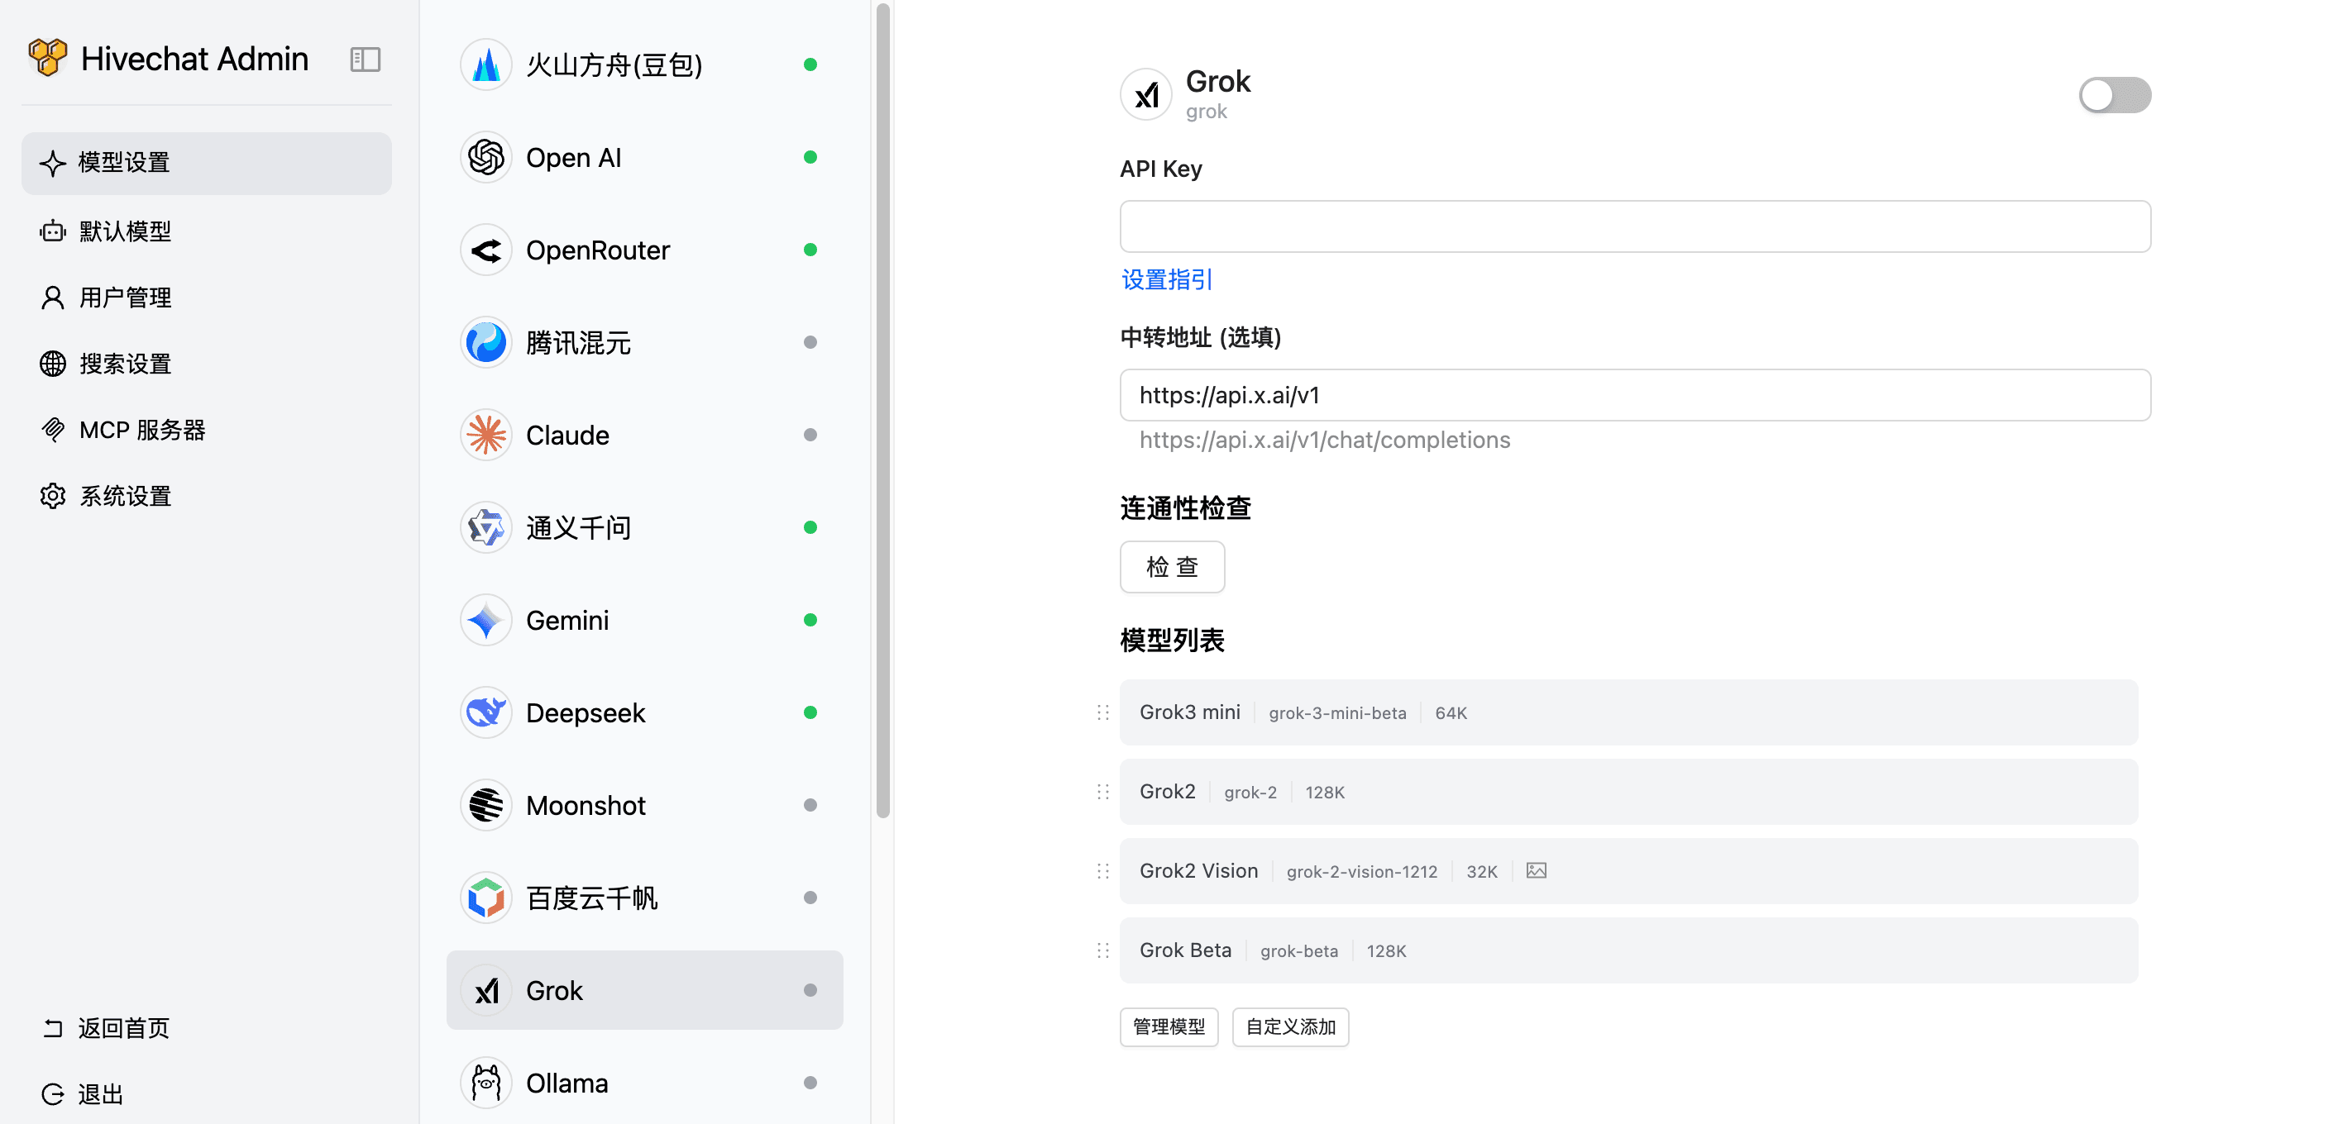
Task: Click the globe icon beside 搜索设置
Action: click(x=53, y=363)
